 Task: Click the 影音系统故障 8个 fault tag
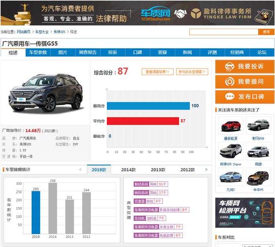[161, 210]
